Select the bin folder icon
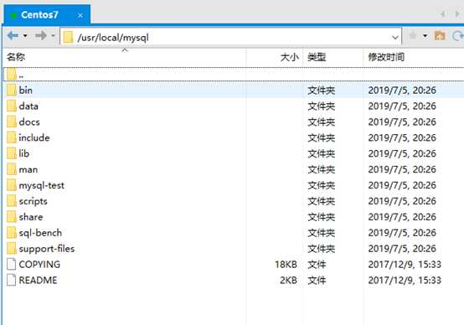 (12, 90)
